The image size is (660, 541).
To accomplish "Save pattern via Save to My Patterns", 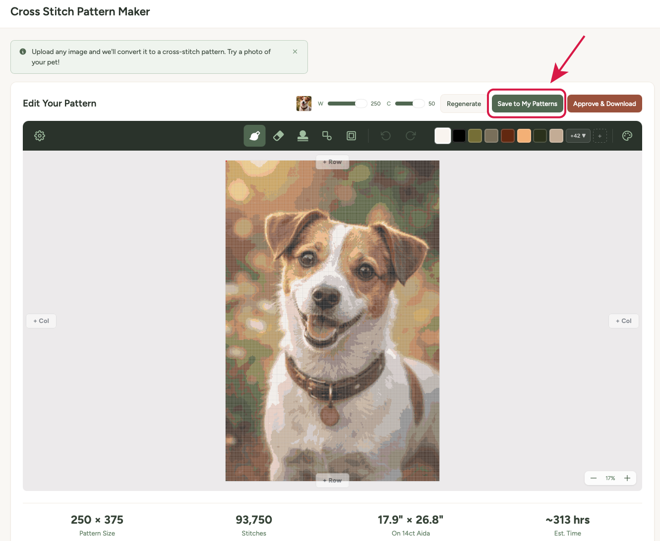I will tap(527, 104).
